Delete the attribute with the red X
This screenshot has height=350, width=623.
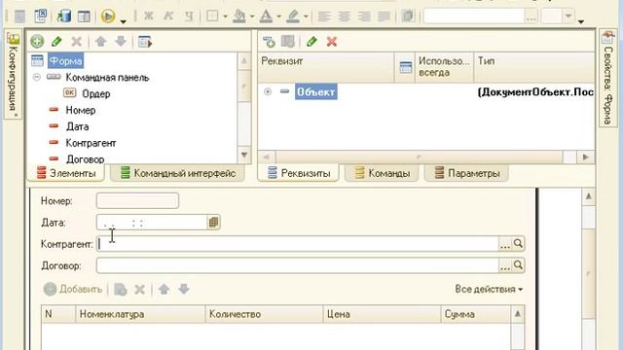pos(332,41)
